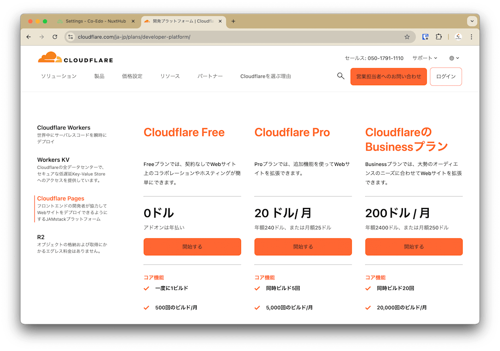This screenshot has width=500, height=351.
Task: Click 開始する under Business plan
Action: point(414,247)
